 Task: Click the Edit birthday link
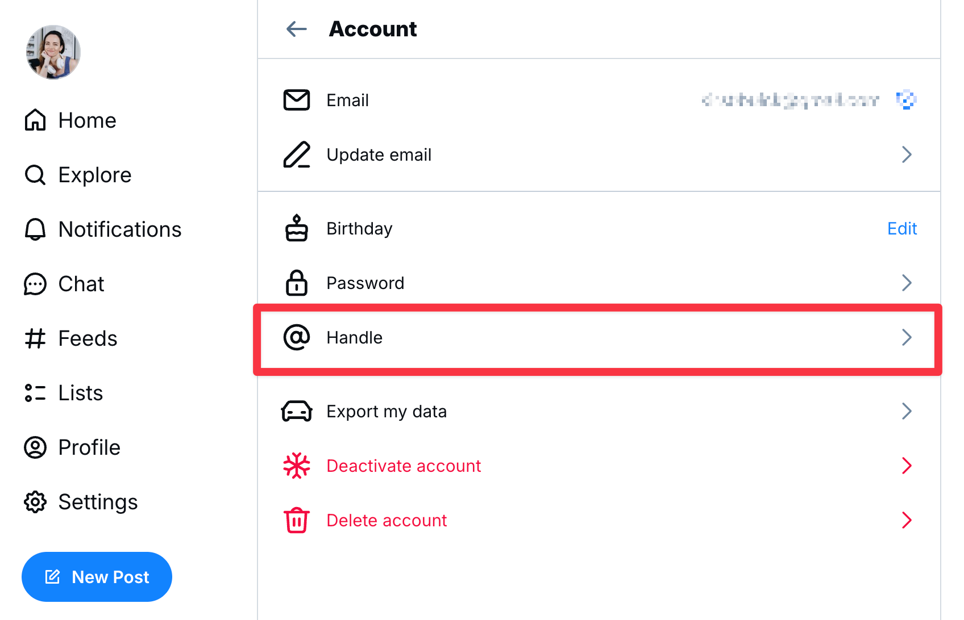(901, 228)
